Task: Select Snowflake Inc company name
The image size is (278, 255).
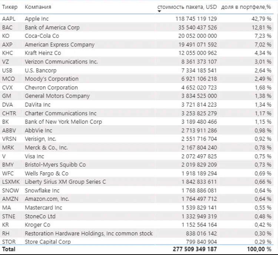Action: click(x=42, y=190)
